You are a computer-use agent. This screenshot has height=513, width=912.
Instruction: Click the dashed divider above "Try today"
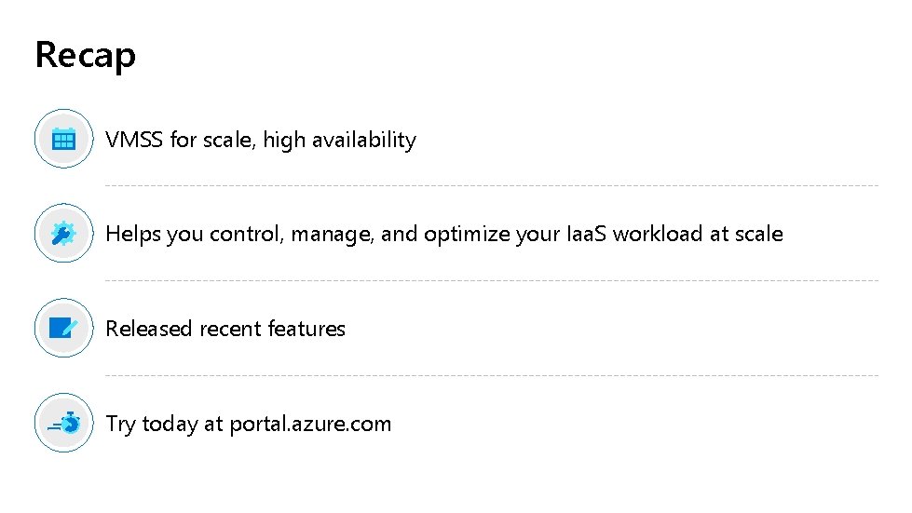click(491, 375)
